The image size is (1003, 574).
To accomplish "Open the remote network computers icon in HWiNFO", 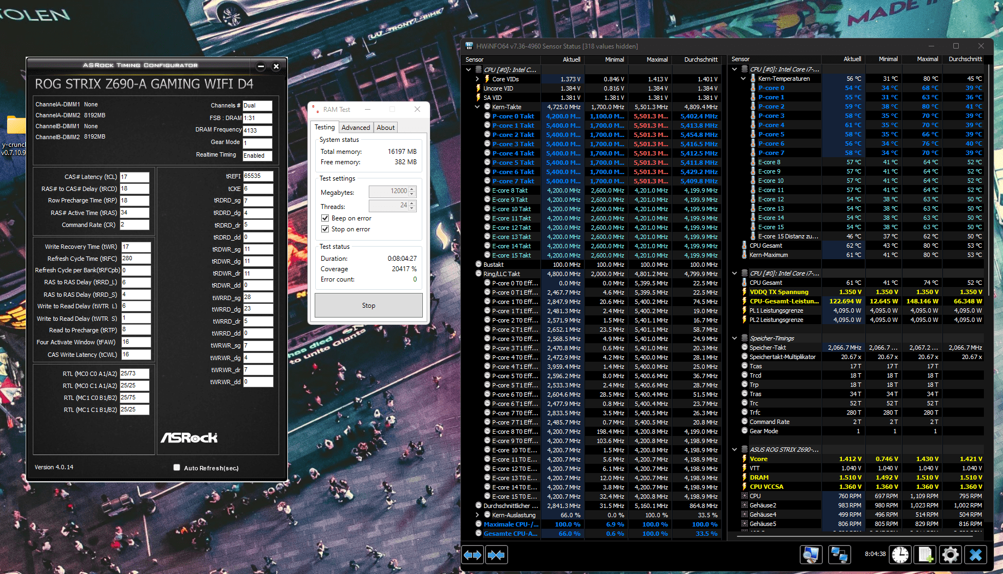I will pos(839,555).
